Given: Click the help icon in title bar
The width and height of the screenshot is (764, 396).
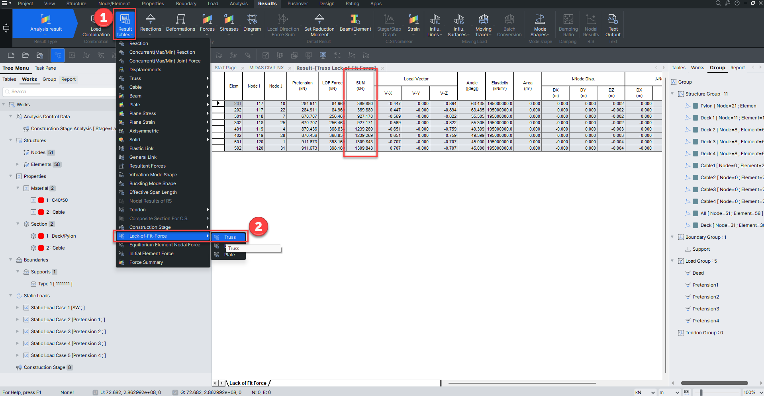Looking at the screenshot, I should pos(737,3).
